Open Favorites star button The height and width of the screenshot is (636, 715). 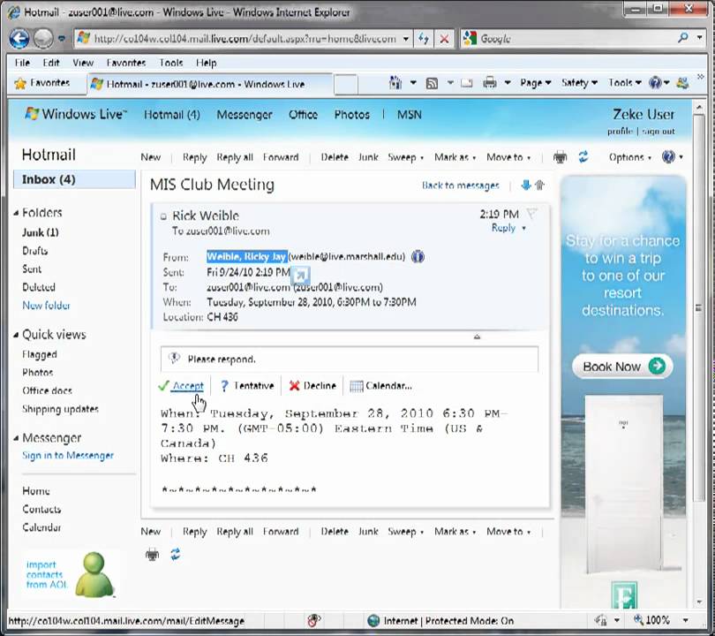[41, 84]
